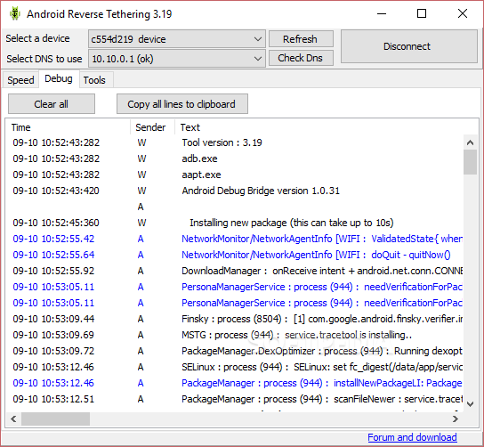The height and width of the screenshot is (447, 484).
Task: Select the 'installNewPackageLI' PackageManager row
Action: pyautogui.click(x=235, y=383)
